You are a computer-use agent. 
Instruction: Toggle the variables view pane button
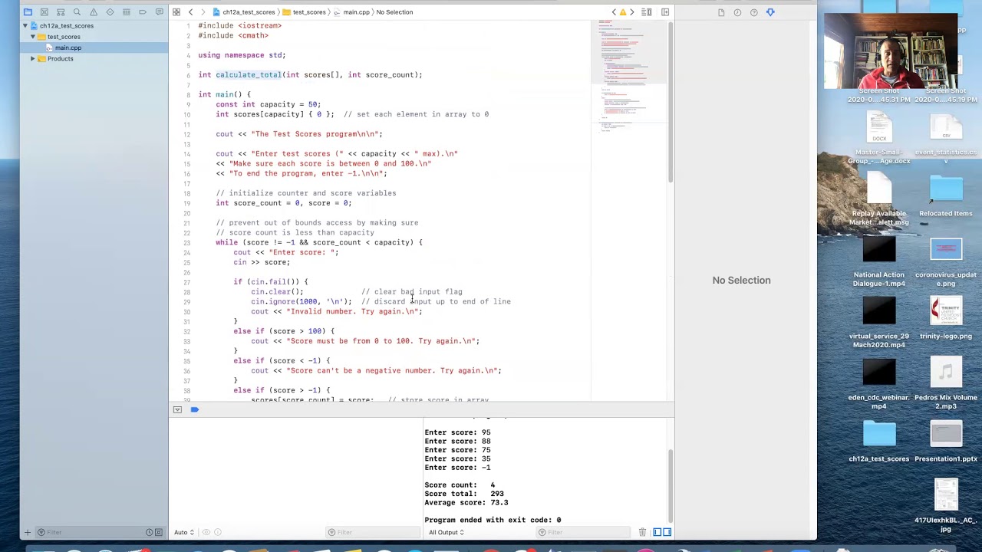657,532
